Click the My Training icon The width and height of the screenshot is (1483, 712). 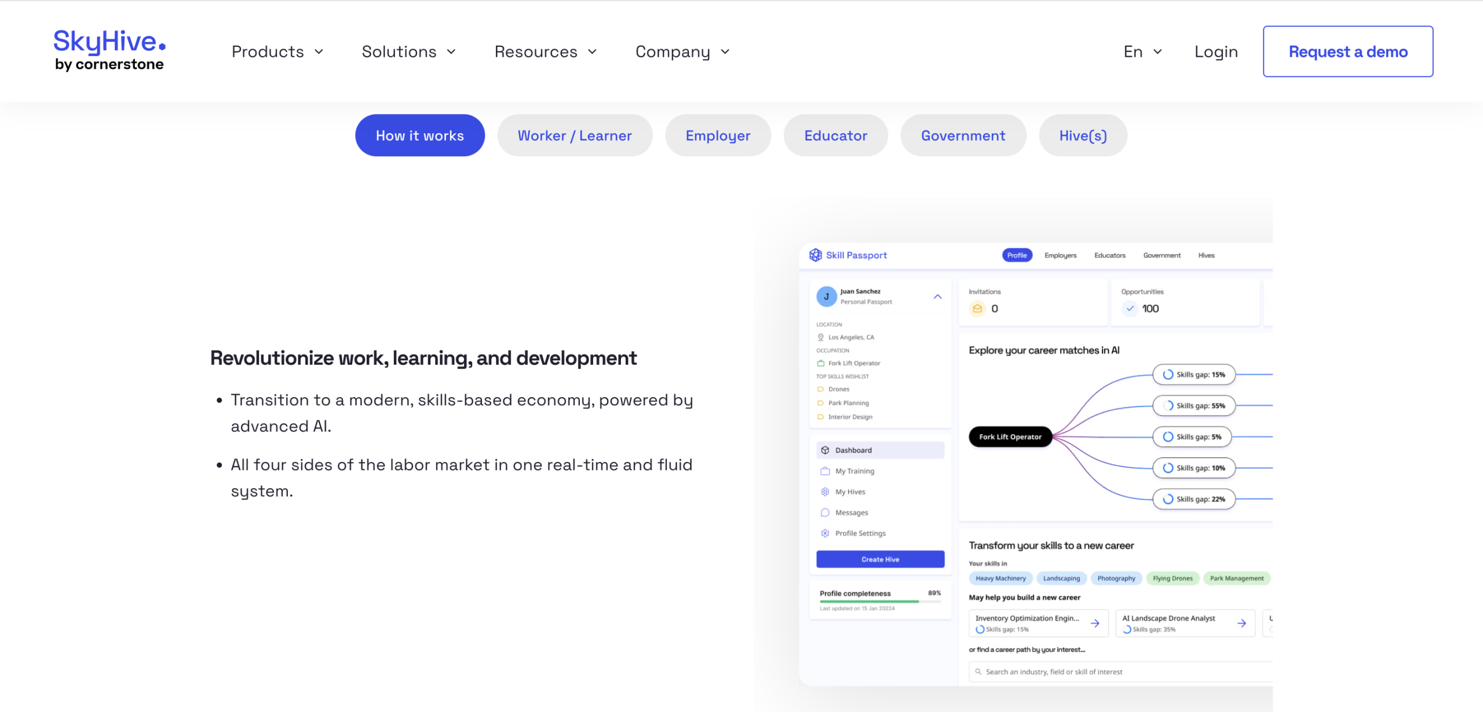(x=825, y=471)
